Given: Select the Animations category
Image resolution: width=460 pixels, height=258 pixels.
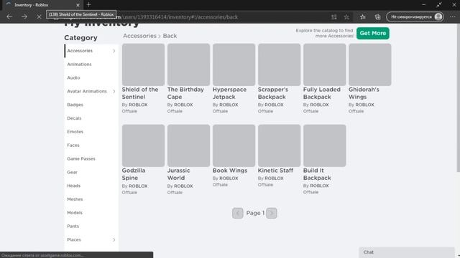Looking at the screenshot, I should pos(79,64).
